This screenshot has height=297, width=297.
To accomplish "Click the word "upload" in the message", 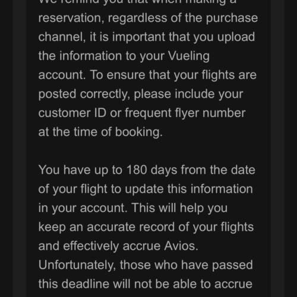I will [236, 37].
